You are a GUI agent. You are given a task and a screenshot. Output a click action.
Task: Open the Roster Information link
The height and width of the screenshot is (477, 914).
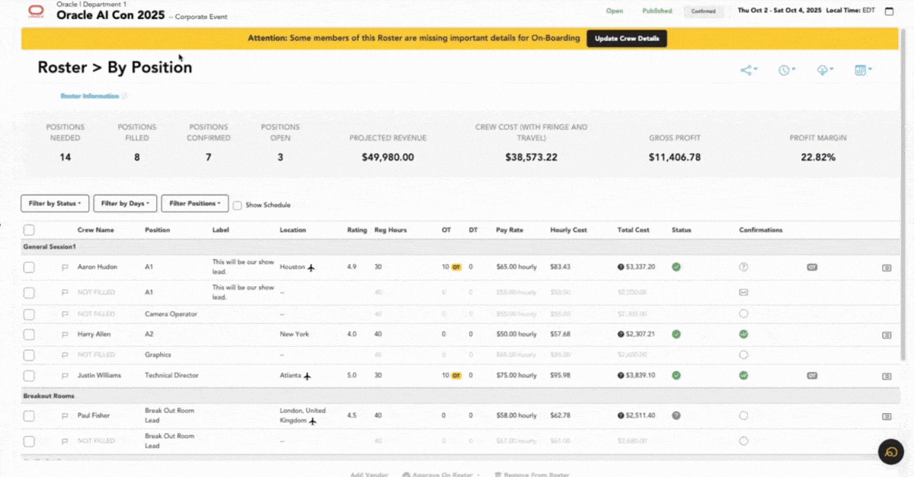tap(90, 97)
